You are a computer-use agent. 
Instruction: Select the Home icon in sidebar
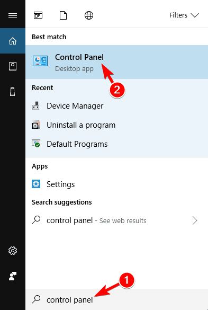13,41
